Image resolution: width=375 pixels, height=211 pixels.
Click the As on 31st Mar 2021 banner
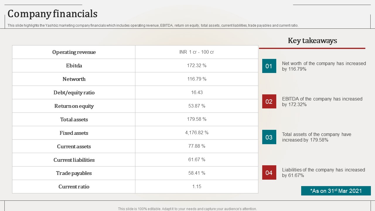click(x=336, y=191)
